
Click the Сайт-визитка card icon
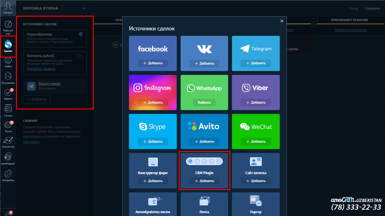pos(256,162)
